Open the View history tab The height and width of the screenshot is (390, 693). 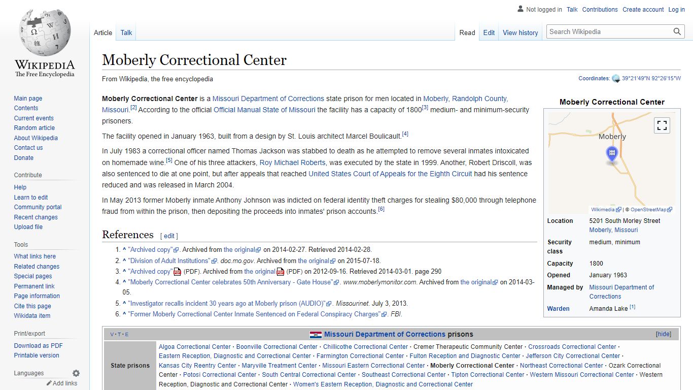pos(521,32)
